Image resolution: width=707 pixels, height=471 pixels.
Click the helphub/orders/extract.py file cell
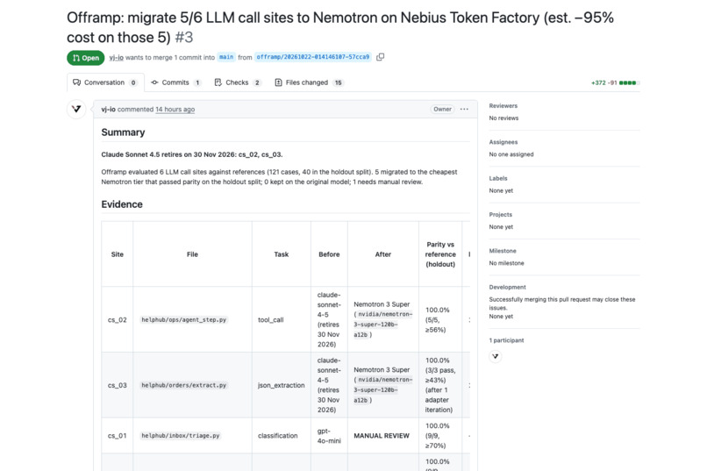192,385
